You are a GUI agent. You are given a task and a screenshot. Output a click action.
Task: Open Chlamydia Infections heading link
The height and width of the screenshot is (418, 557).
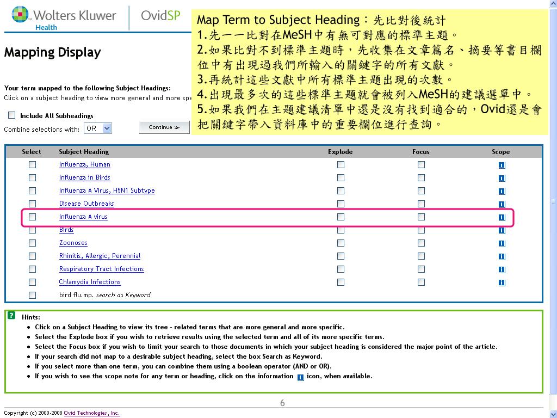click(x=90, y=282)
